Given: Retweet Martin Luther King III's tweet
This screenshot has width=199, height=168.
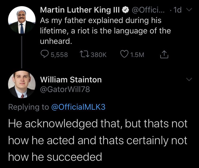Looking at the screenshot, I should (85, 54).
